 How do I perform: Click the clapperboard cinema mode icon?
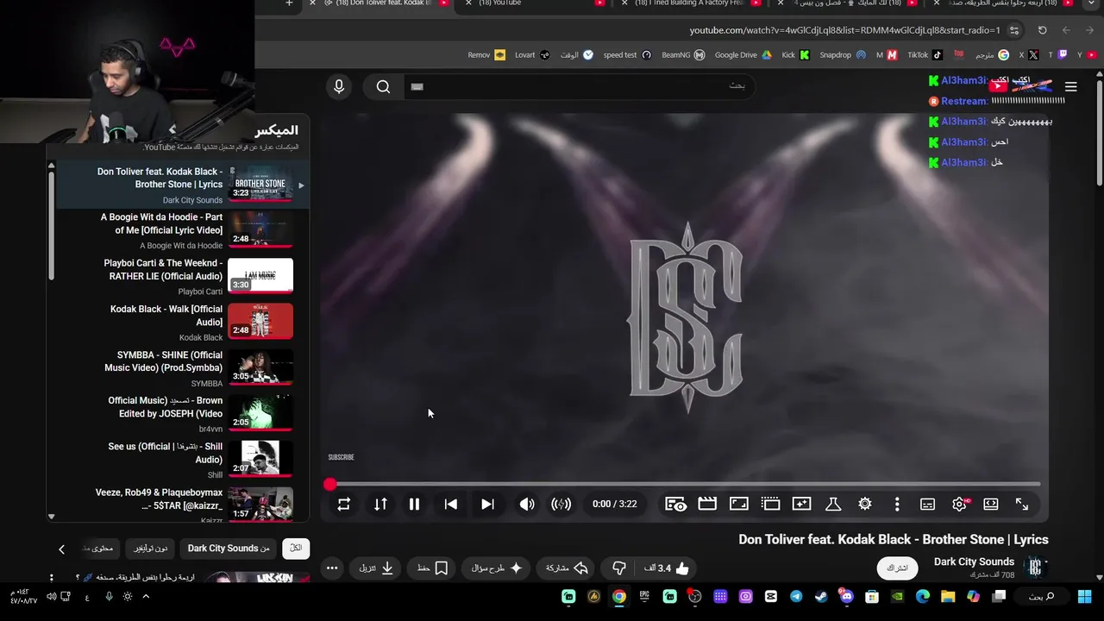click(x=707, y=505)
